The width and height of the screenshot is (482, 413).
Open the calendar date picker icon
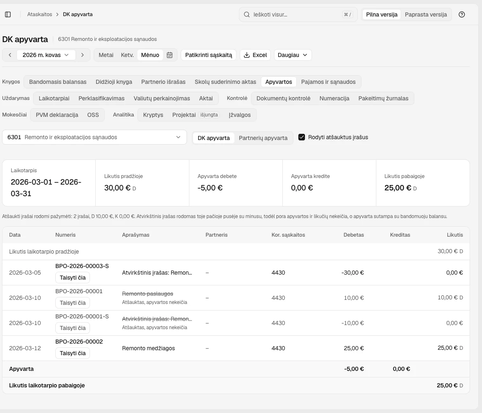[170, 55]
